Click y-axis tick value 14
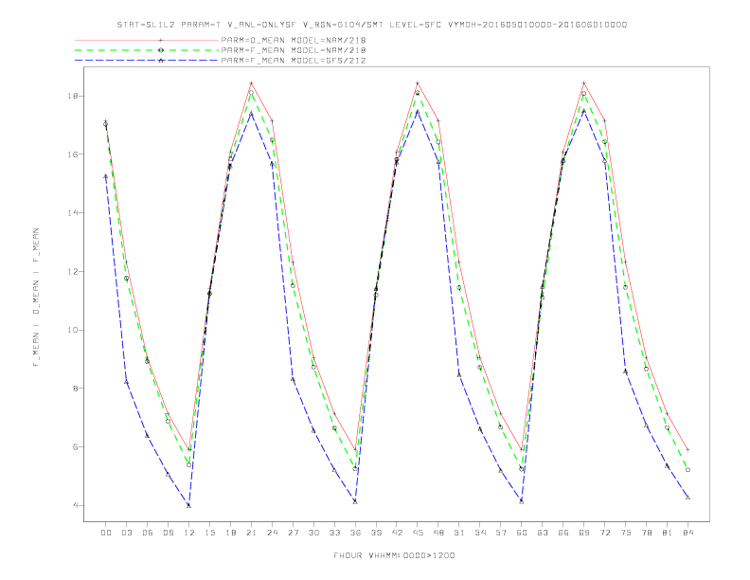The width and height of the screenshot is (750, 580). coord(73,212)
